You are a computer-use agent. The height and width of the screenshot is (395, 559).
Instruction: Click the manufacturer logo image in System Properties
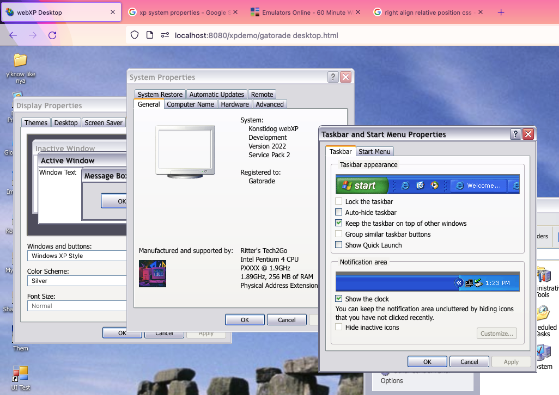(153, 273)
